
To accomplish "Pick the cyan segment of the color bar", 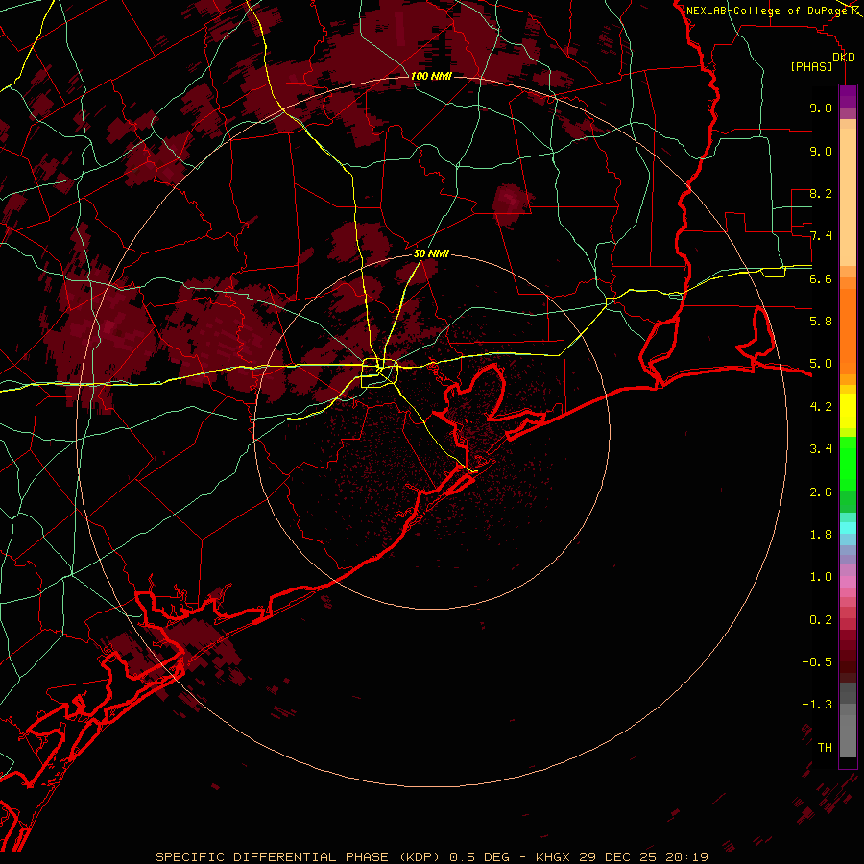I will 848,528.
